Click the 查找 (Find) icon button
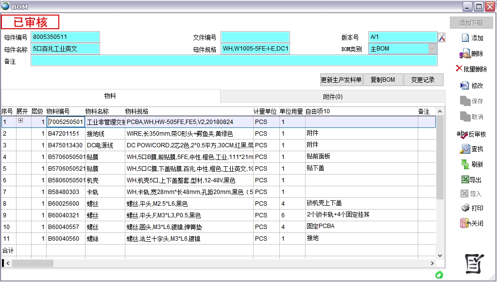The height and width of the screenshot is (282, 497). pyautogui.click(x=471, y=149)
